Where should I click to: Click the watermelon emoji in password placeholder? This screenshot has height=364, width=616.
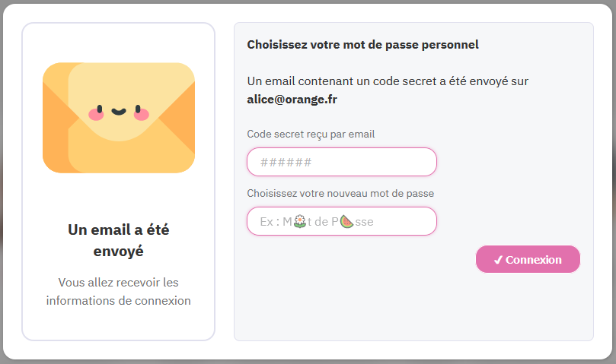pos(346,221)
